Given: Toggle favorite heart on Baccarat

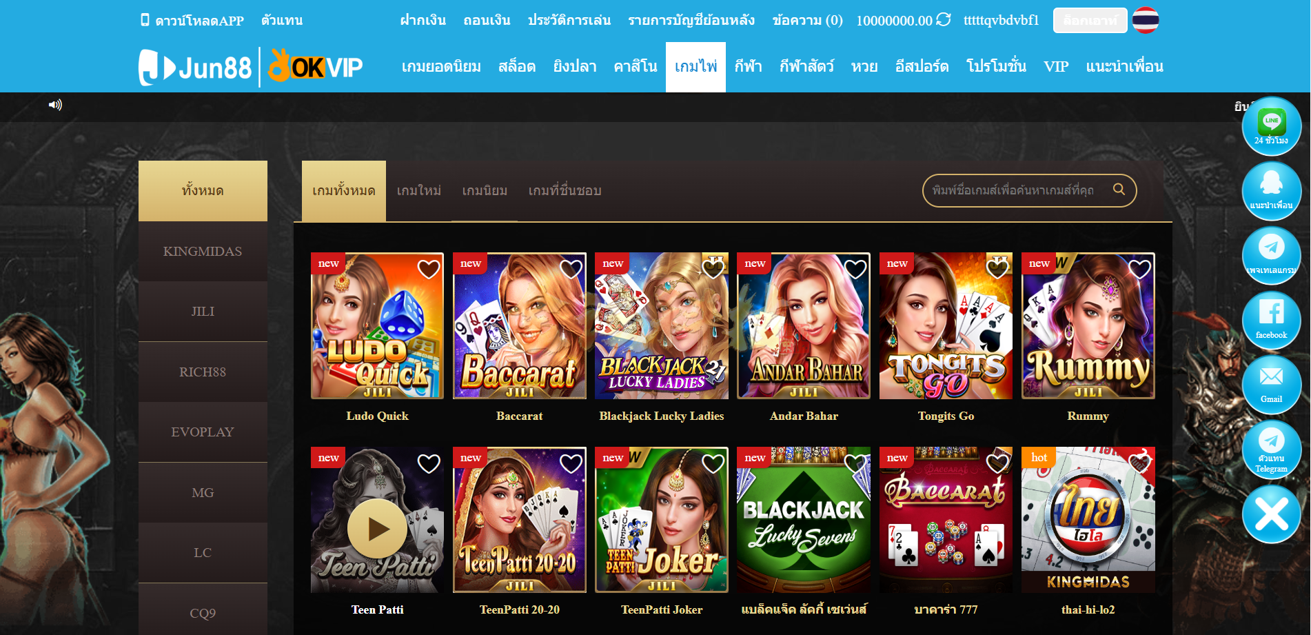Looking at the screenshot, I should pyautogui.click(x=571, y=270).
